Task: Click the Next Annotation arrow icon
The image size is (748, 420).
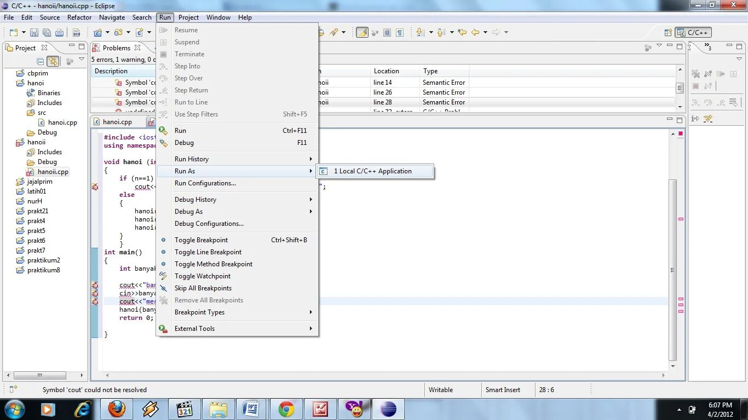Action: point(420,32)
